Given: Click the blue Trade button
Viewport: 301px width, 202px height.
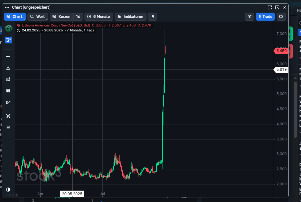Looking at the screenshot, I should click(x=265, y=17).
